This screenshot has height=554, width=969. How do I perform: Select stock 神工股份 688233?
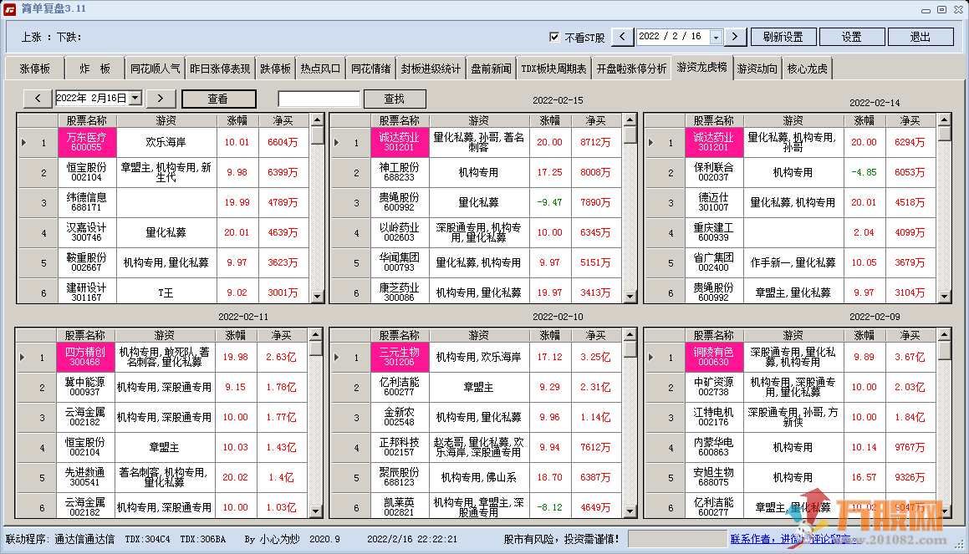tap(399, 172)
